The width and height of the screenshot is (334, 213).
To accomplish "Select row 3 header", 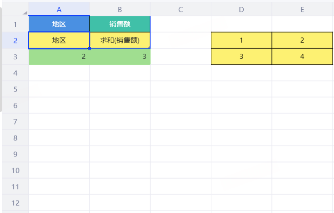I will pos(15,57).
